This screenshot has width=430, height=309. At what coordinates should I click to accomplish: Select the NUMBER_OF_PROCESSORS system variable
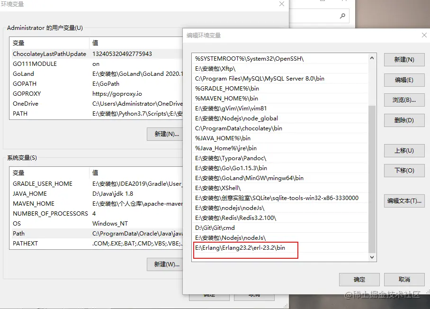[96, 213]
